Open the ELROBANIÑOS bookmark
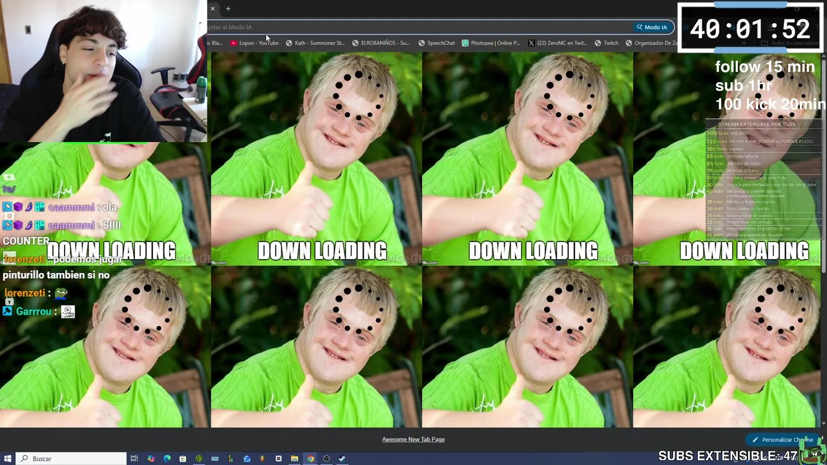Screen dimensions: 827x465 381,43
